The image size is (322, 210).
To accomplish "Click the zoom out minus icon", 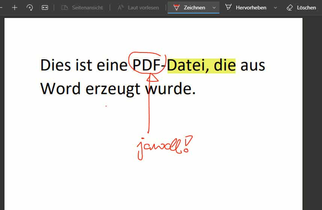I will pos(1,7).
